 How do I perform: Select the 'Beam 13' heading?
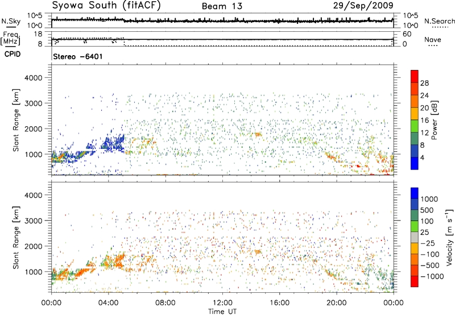[x=222, y=6]
